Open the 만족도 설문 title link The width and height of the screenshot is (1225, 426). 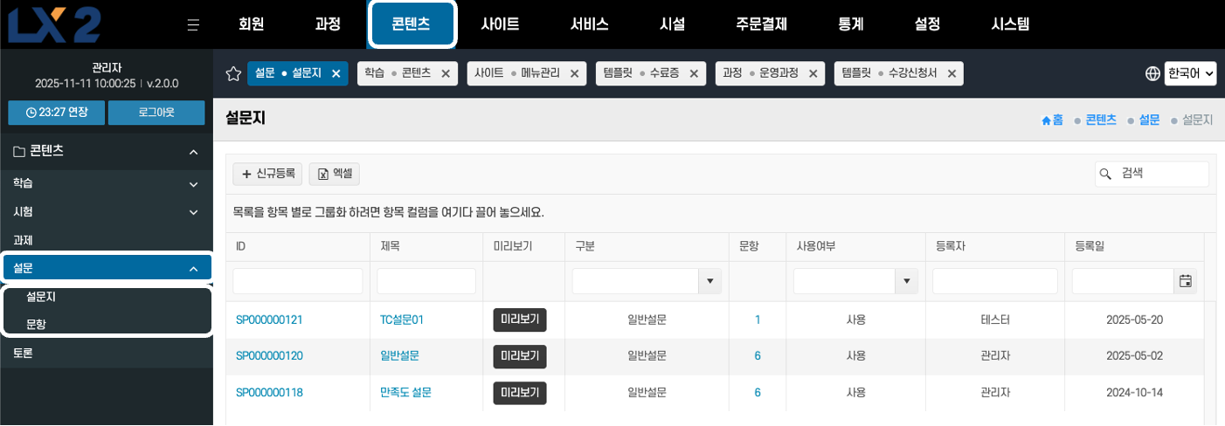tap(406, 393)
